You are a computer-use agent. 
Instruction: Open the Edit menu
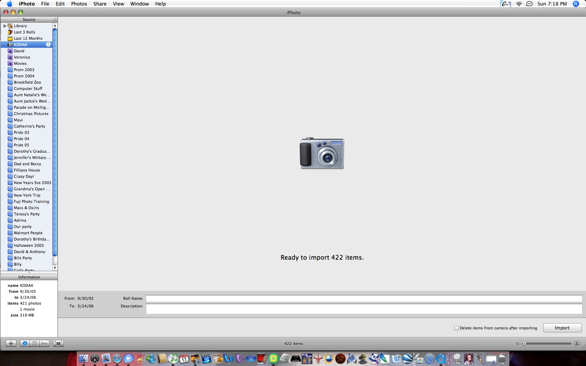point(60,4)
